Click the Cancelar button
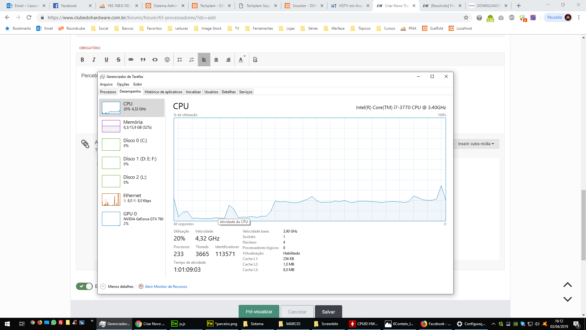The image size is (586, 330). tap(297, 312)
